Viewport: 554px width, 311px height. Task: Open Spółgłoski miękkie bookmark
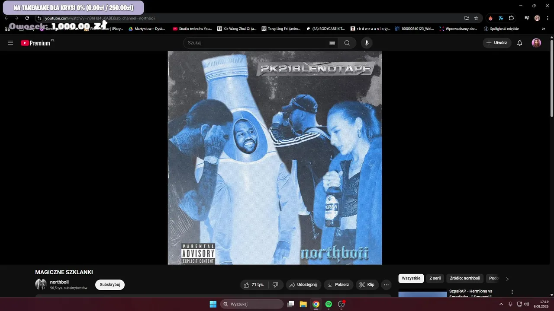coord(501,29)
